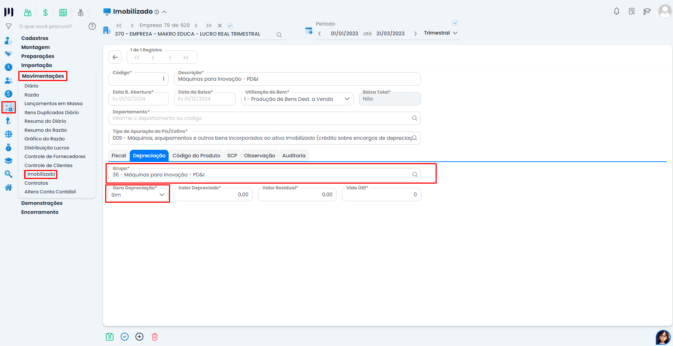
Task: Switch to the Fiscal tab
Action: (x=119, y=156)
